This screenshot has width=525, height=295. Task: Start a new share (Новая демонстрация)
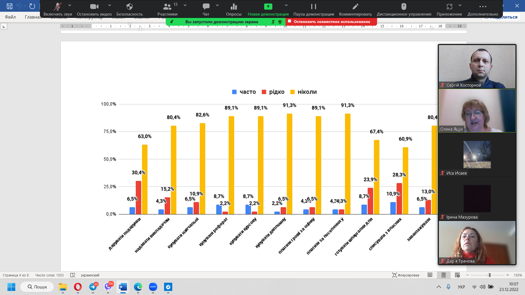click(x=268, y=7)
